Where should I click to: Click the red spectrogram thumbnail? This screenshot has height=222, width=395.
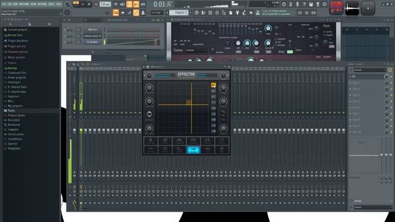pos(336,8)
